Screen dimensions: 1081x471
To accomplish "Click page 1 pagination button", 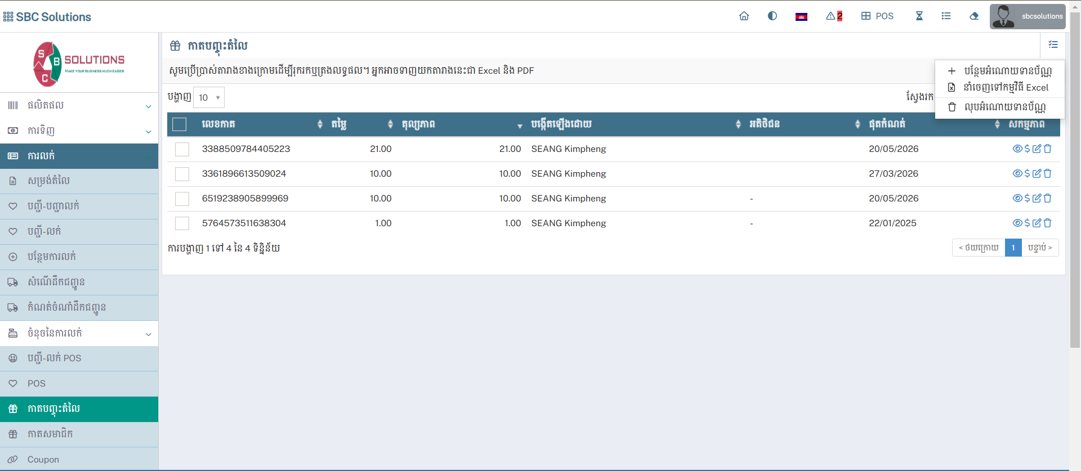I will [1013, 248].
